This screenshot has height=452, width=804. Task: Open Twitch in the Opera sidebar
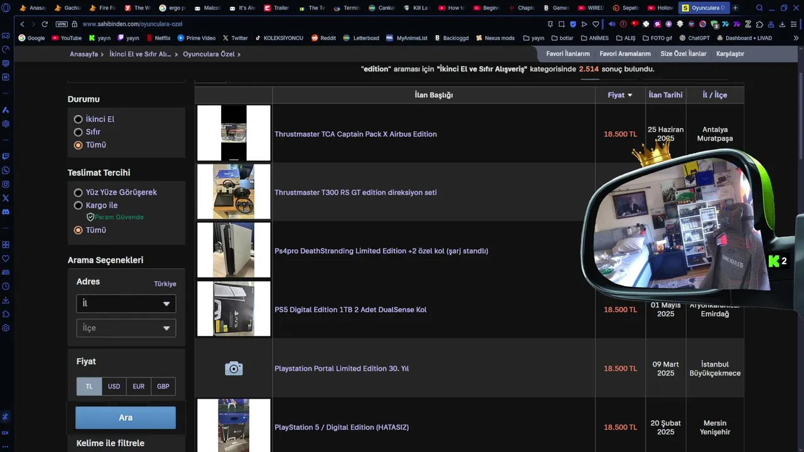(6, 156)
